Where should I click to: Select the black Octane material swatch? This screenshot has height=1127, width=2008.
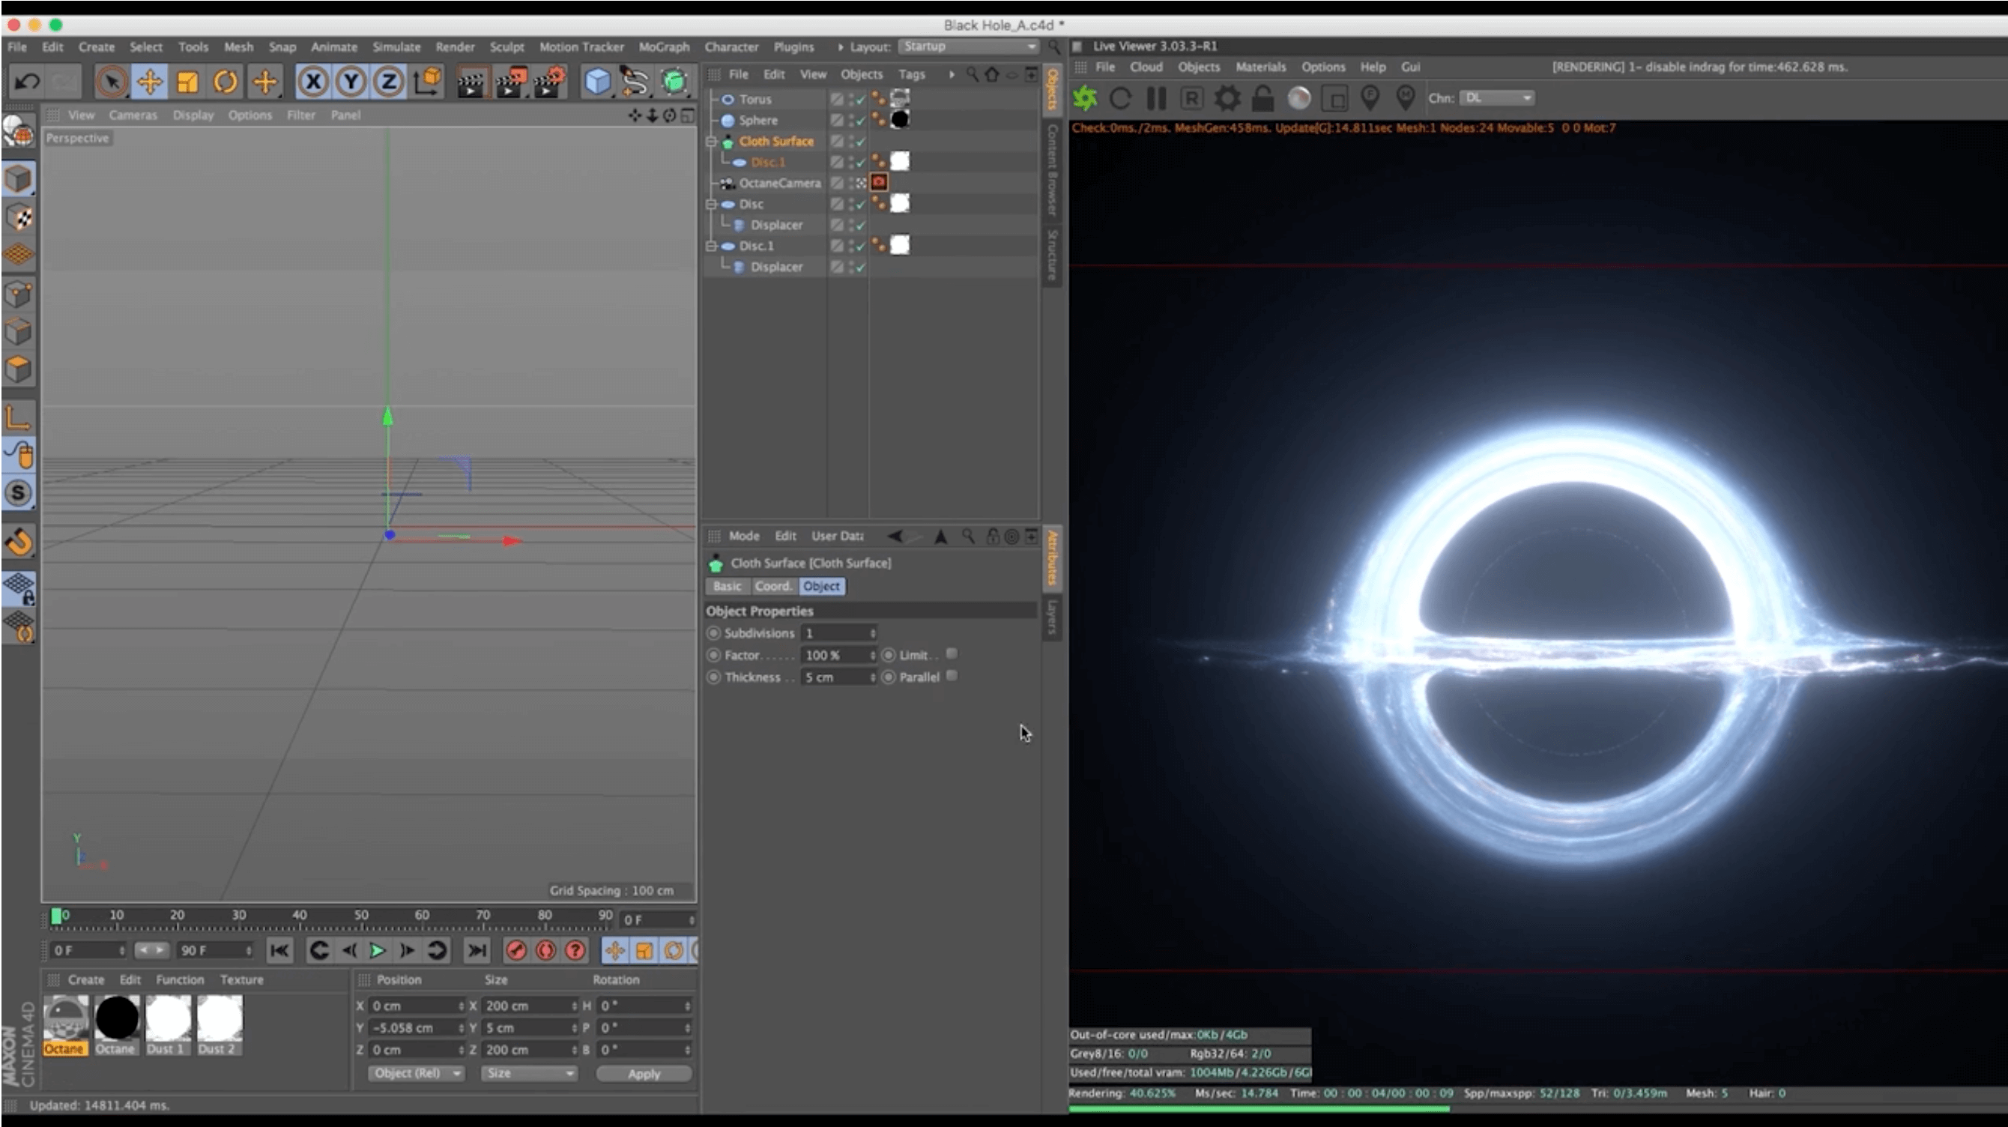pyautogui.click(x=117, y=1018)
